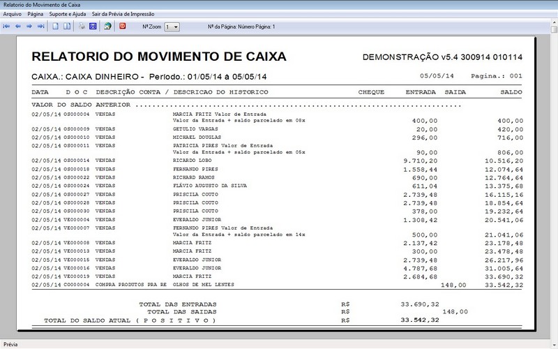Click RICHARD RAMOS entry
558x349 pixels.
[194, 177]
